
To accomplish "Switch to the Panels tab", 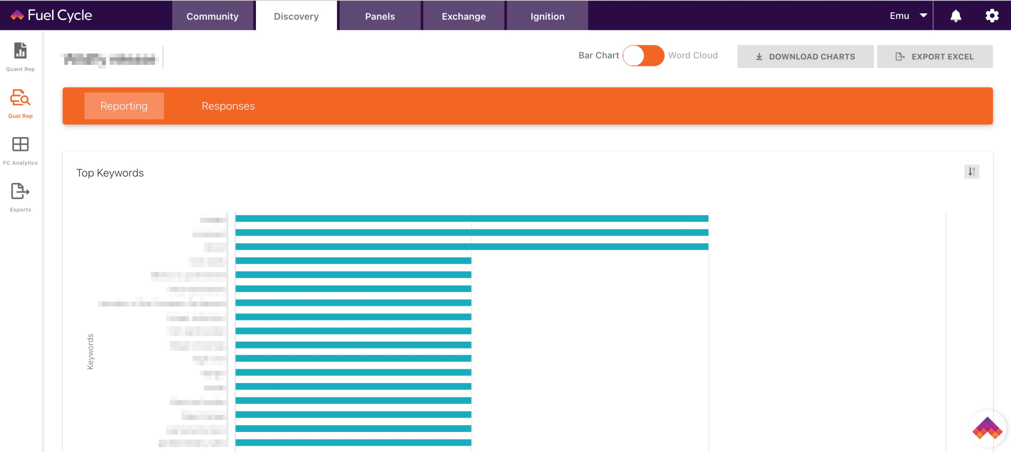I will [x=380, y=16].
